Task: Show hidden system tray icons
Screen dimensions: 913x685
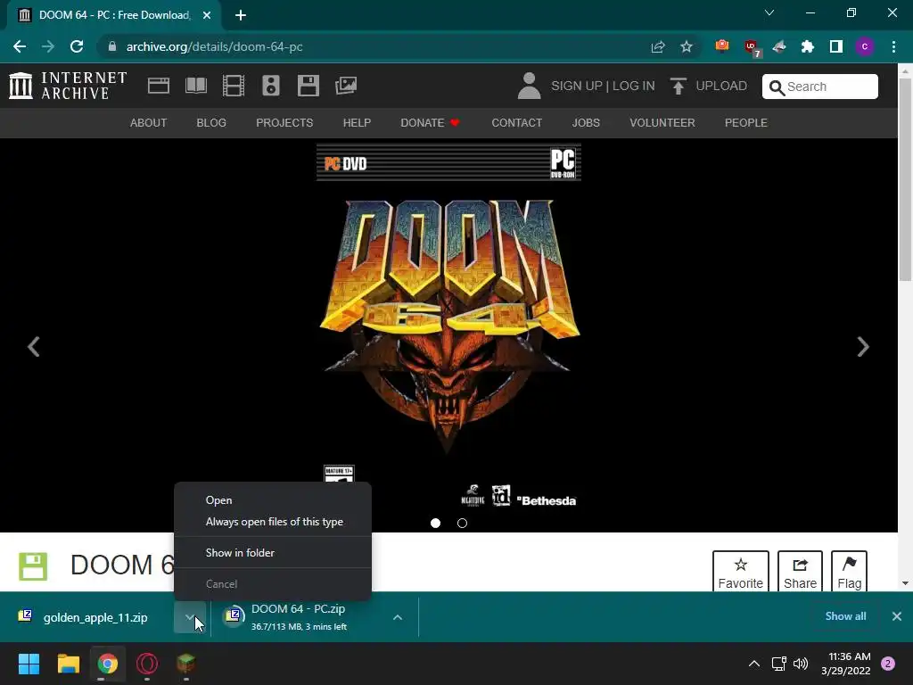Action: pos(754,664)
